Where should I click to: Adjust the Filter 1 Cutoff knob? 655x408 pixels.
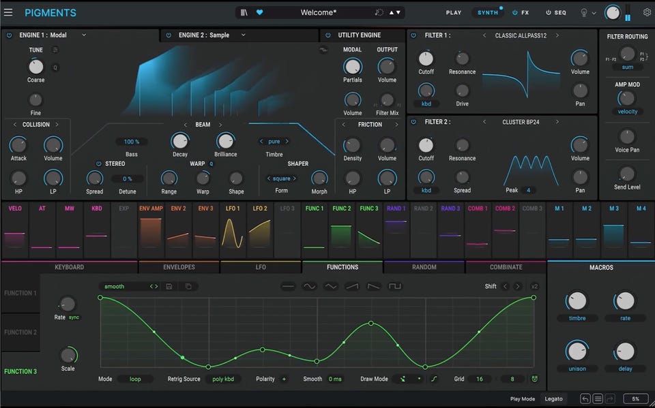tap(426, 59)
